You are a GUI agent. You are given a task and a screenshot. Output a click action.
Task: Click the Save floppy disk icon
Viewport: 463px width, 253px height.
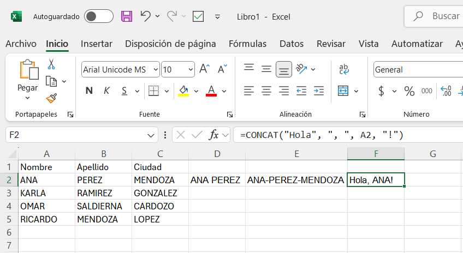pos(127,16)
